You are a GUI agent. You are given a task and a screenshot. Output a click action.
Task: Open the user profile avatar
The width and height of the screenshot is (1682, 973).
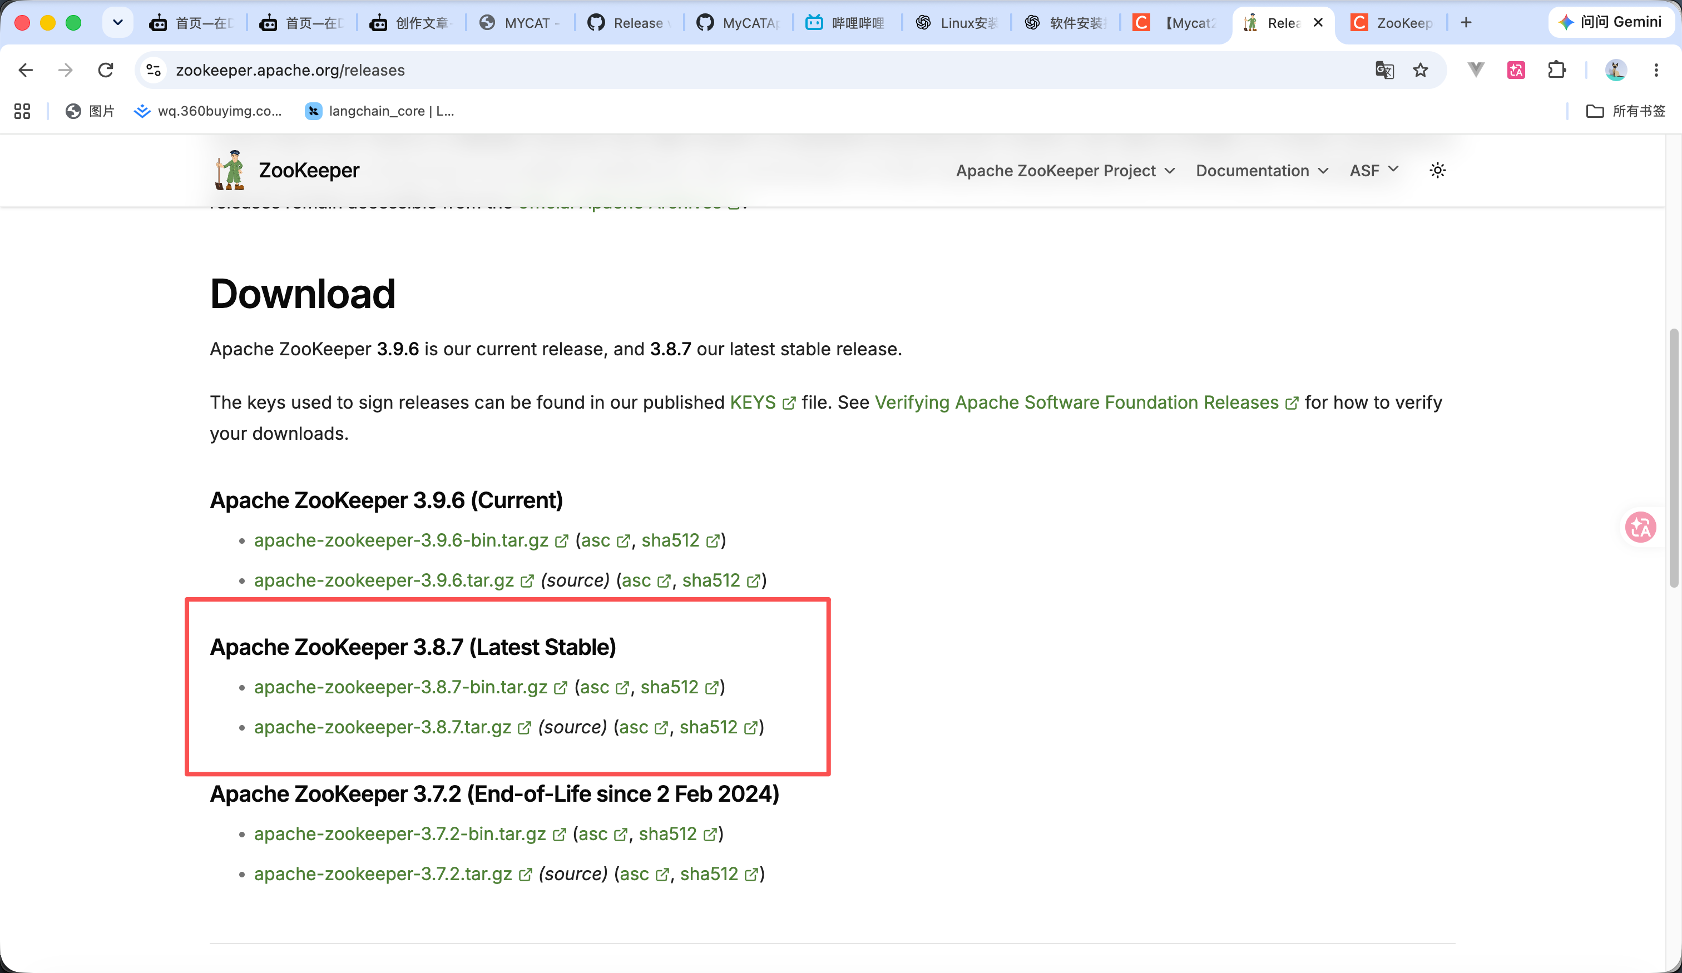point(1615,70)
